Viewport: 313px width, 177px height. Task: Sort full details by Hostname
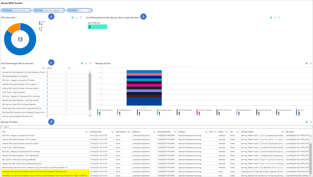[154, 132]
